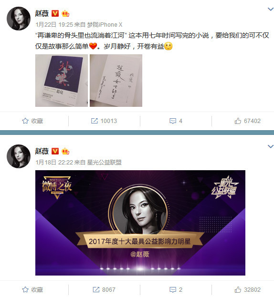Screen dimensions: 274x297
Task: Open the 梦陇iPhone X source link
Action: [x=105, y=25]
